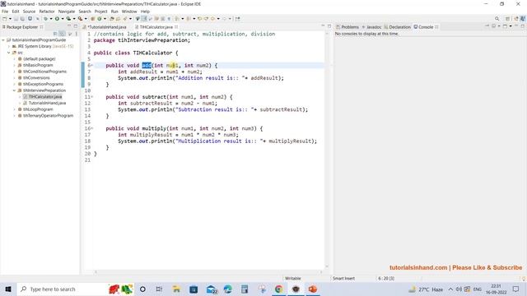Open the File menu

pyautogui.click(x=5, y=12)
